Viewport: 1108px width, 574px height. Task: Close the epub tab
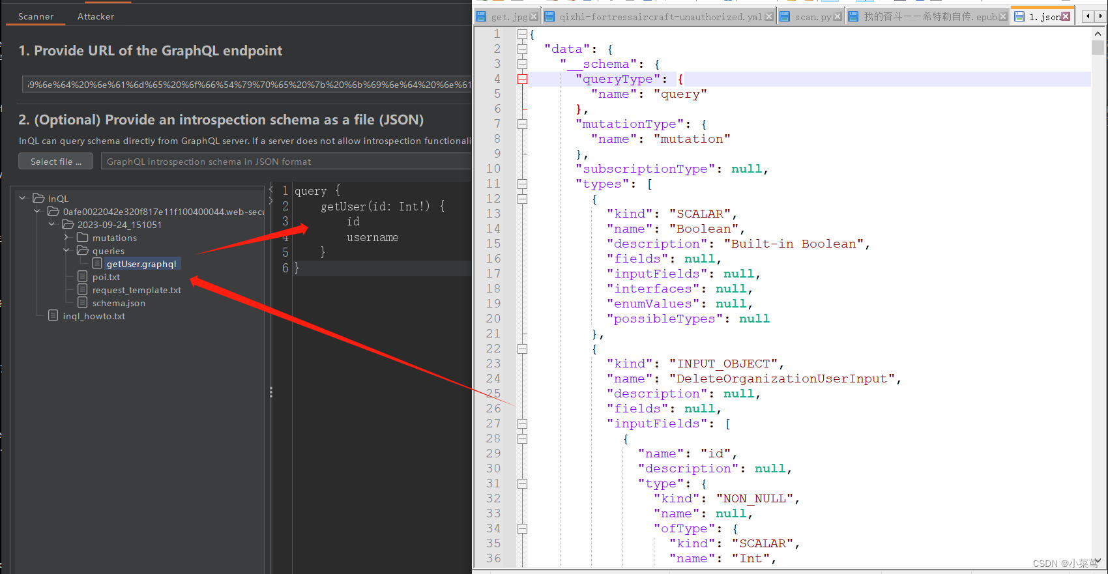(x=1003, y=16)
